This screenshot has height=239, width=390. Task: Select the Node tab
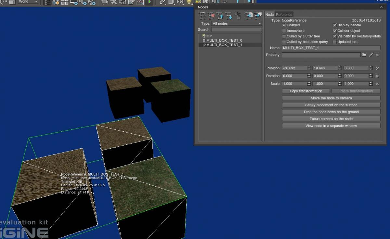[269, 15]
